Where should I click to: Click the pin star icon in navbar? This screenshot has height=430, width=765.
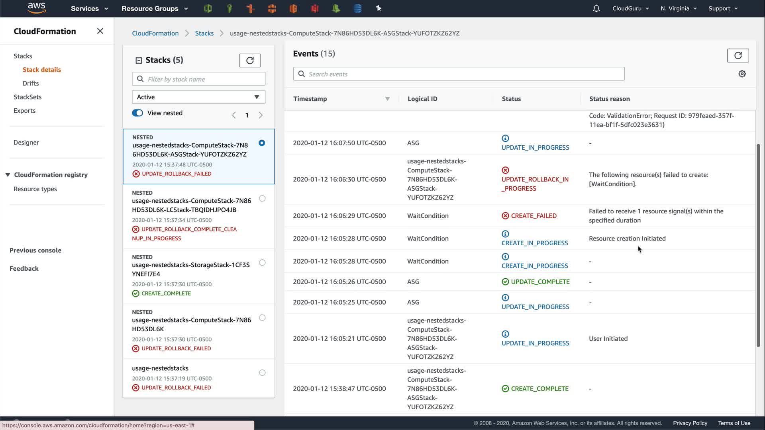click(x=379, y=8)
